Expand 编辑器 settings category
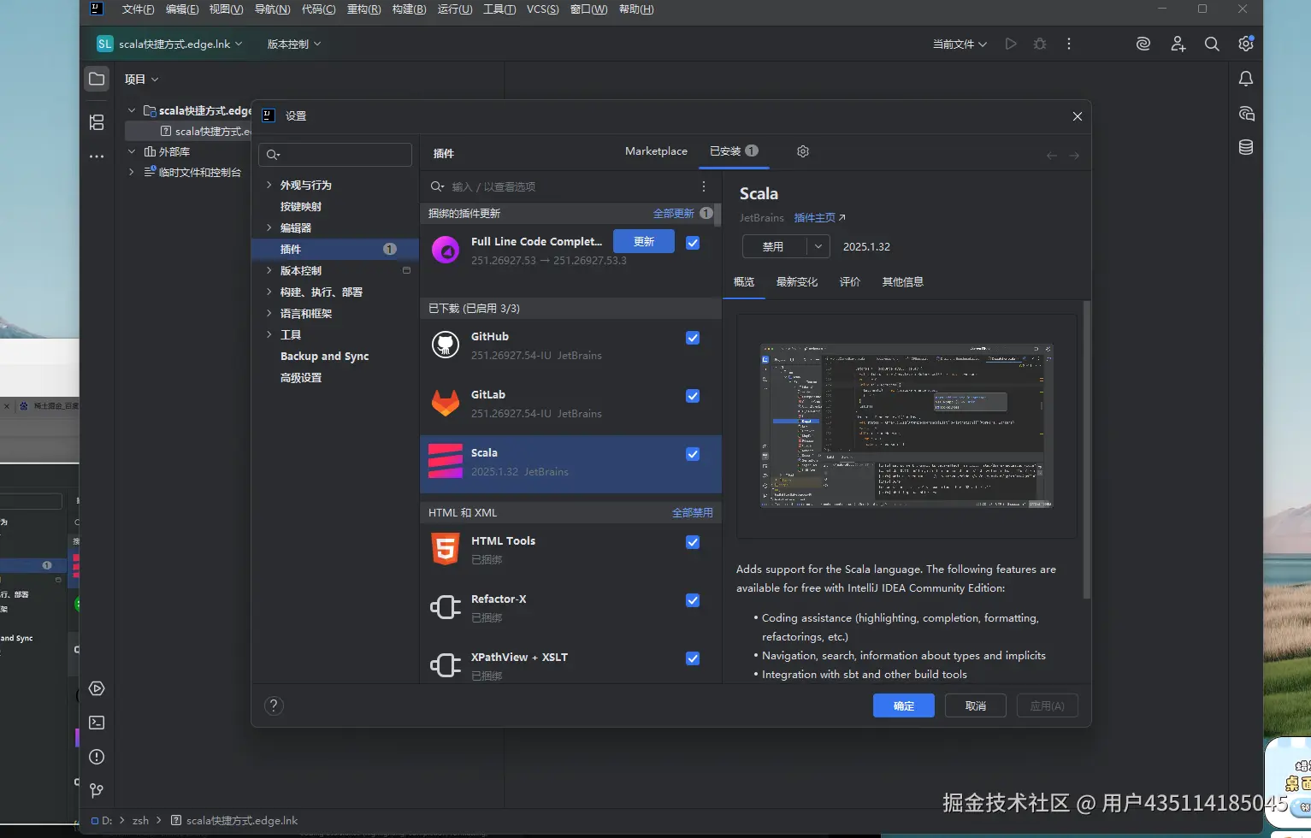This screenshot has height=838, width=1311. (x=269, y=227)
